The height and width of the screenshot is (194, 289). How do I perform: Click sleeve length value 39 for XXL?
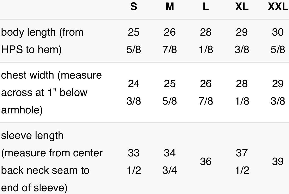click(278, 162)
